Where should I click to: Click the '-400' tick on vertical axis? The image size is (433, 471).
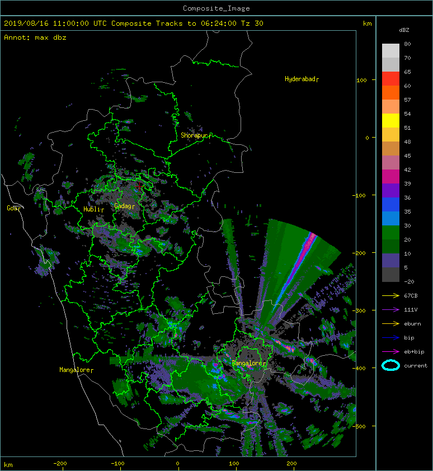[359, 368]
